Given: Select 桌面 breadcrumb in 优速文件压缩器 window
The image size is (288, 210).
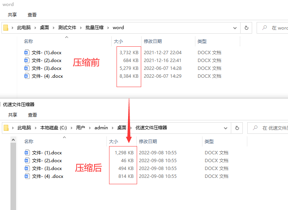Looking at the screenshot, I should tap(122, 128).
